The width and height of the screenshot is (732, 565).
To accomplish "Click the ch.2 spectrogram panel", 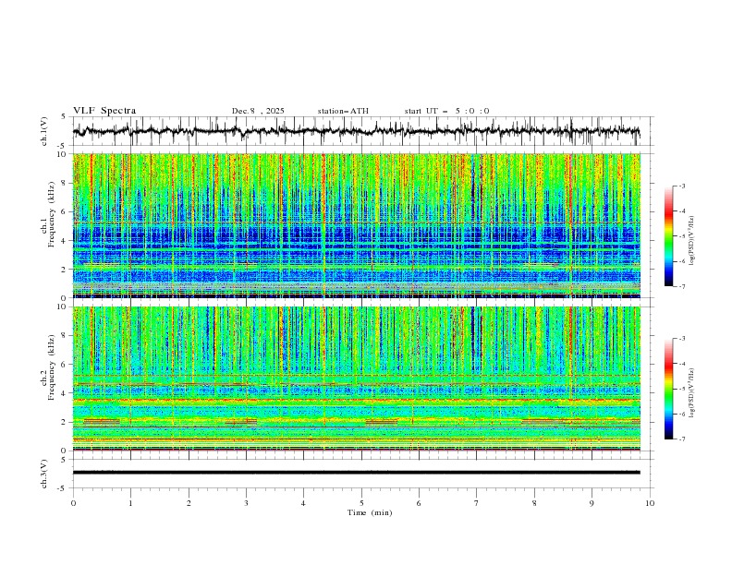I will (x=356, y=379).
